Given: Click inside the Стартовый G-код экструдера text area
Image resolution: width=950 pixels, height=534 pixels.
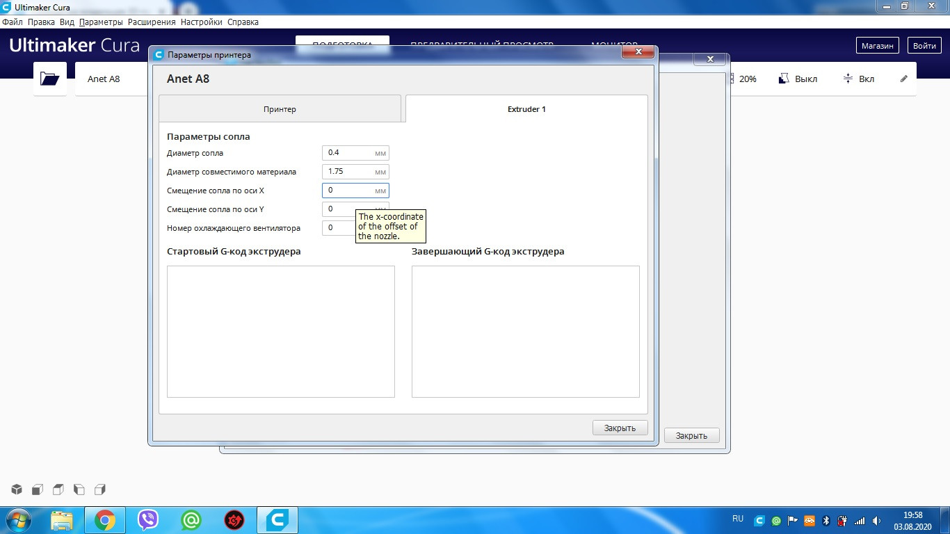Looking at the screenshot, I should [x=281, y=332].
